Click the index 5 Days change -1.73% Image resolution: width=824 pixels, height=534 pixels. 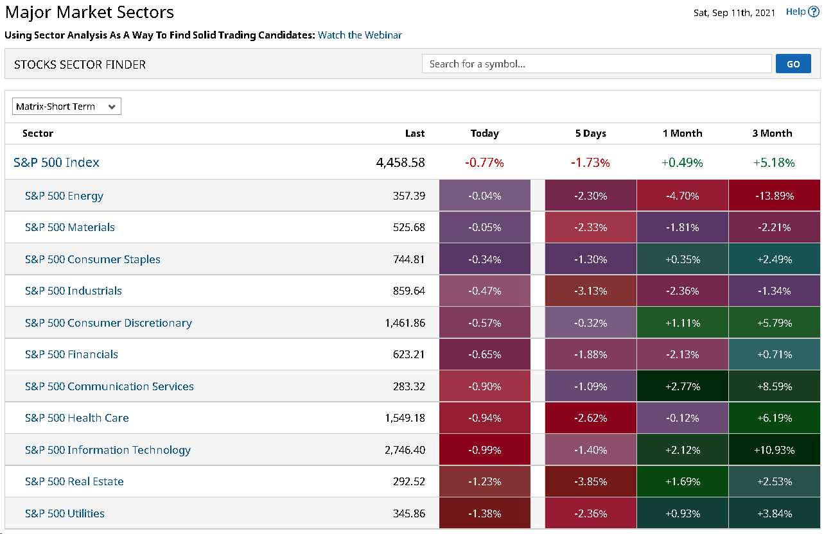tap(591, 163)
